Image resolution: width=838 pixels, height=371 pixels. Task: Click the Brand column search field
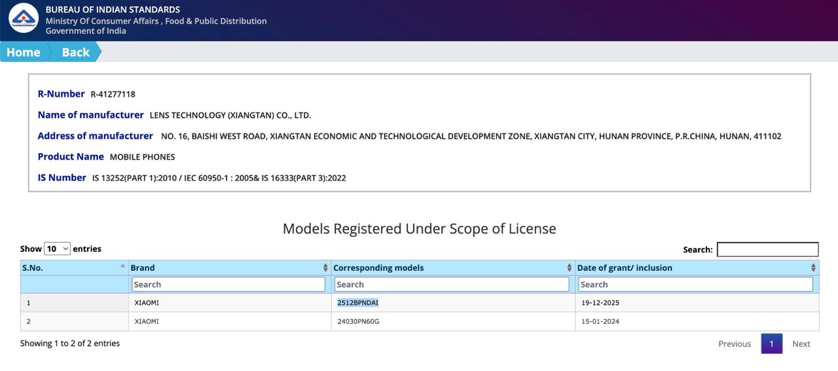point(228,284)
